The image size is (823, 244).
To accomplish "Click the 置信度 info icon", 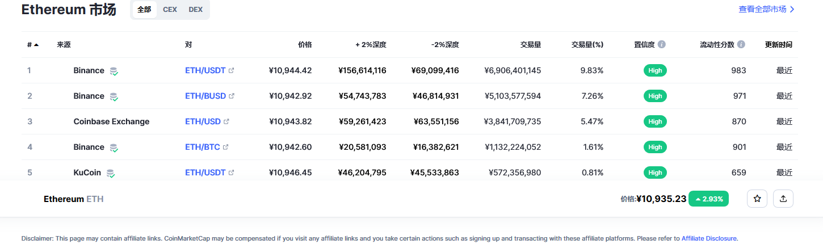I will (x=662, y=44).
